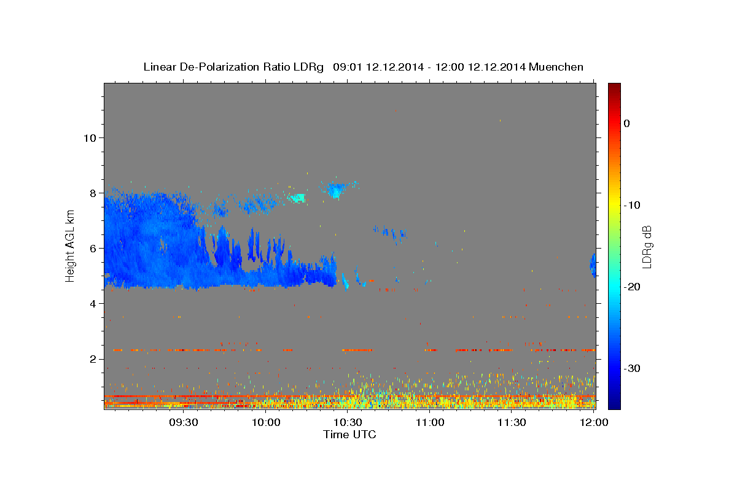Click the 'Muenchen' station name in the title
The image size is (737, 491).
[557, 67]
